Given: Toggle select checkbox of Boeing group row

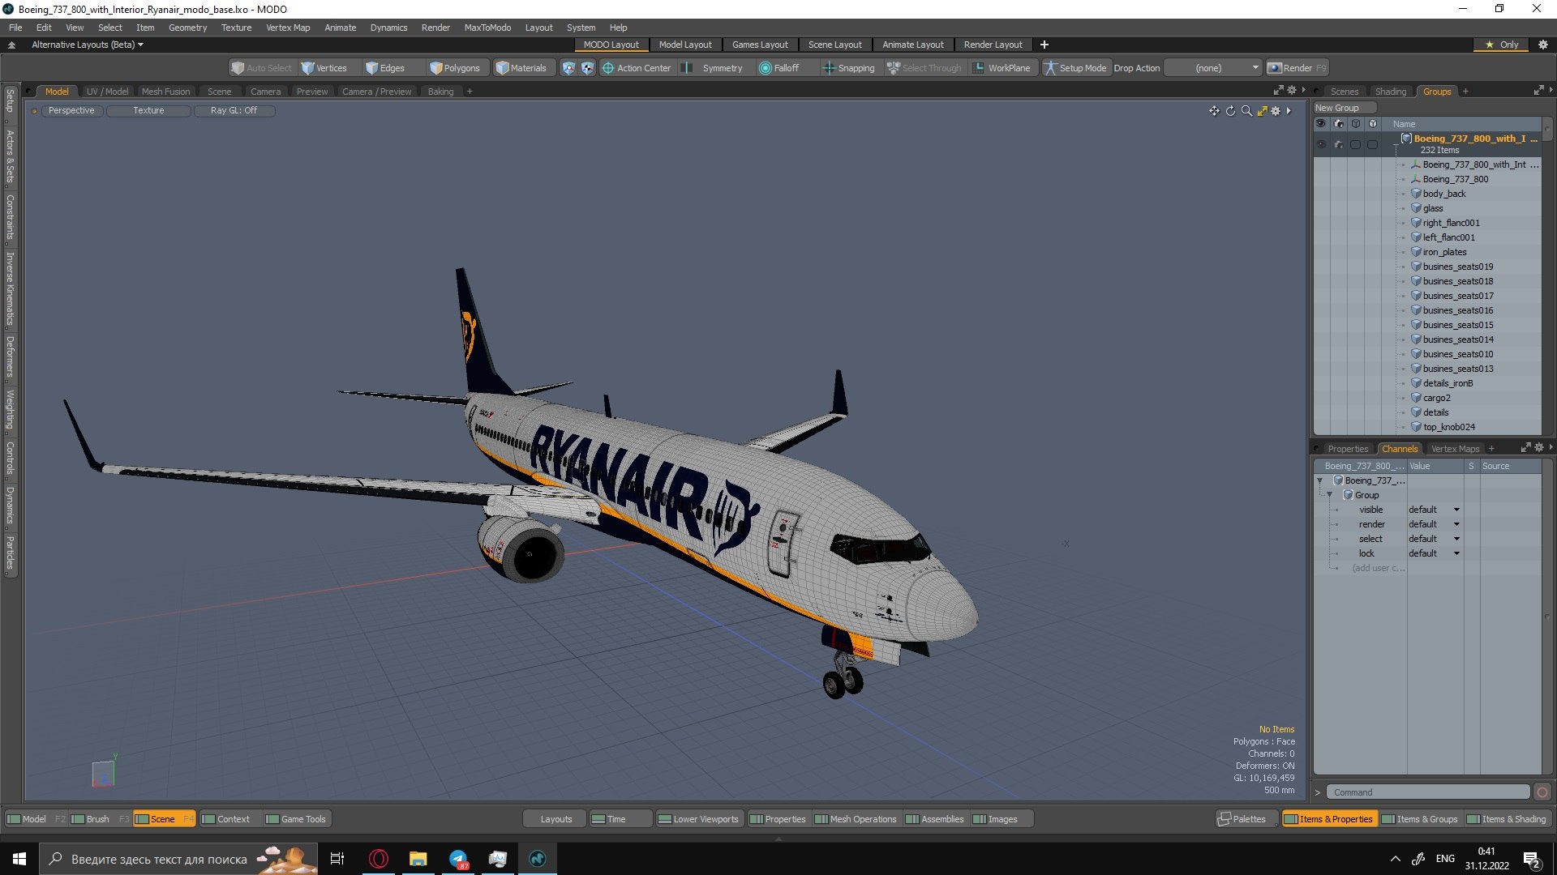Looking at the screenshot, I should point(1355,144).
